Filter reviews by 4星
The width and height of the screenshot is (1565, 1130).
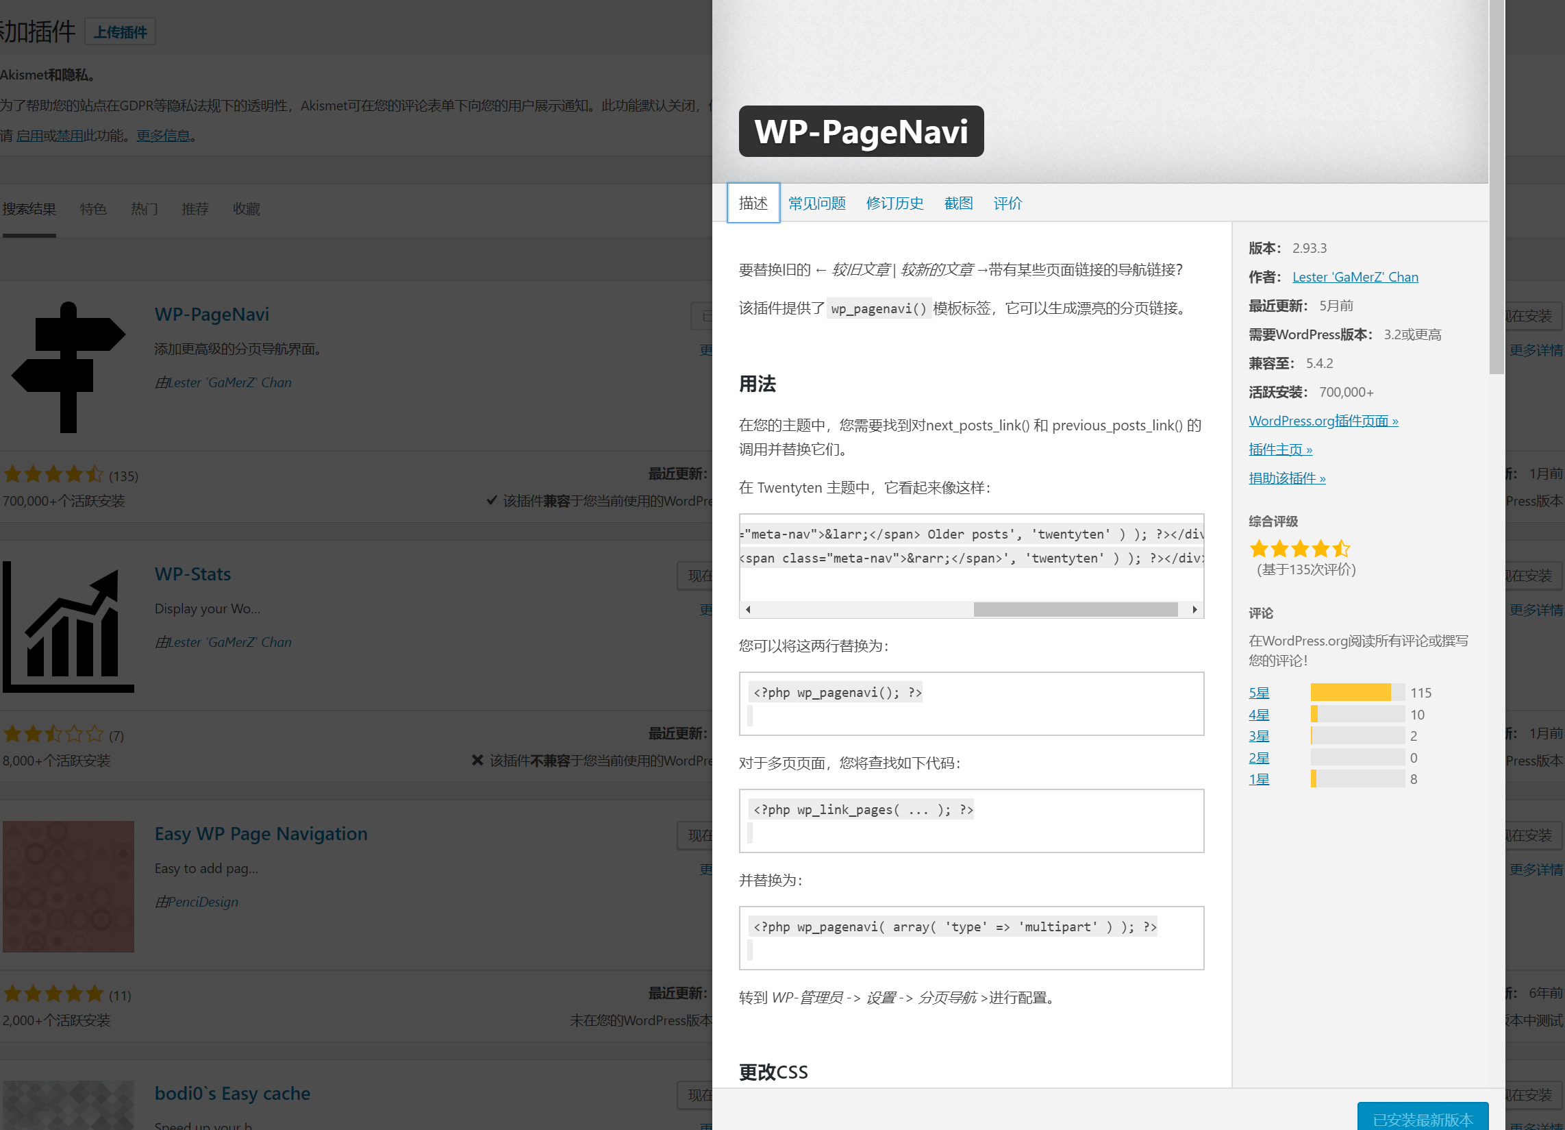click(x=1260, y=715)
